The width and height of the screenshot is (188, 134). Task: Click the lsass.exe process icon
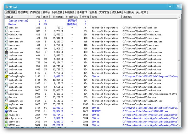(6, 45)
